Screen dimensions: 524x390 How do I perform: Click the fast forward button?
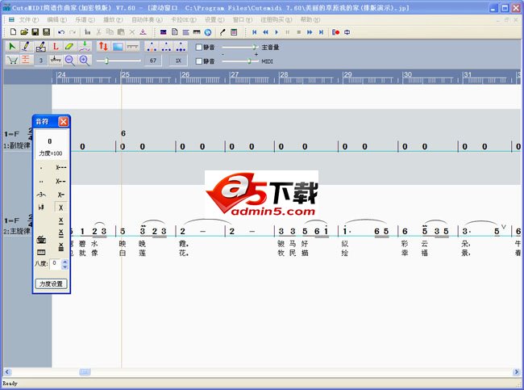pos(310,32)
